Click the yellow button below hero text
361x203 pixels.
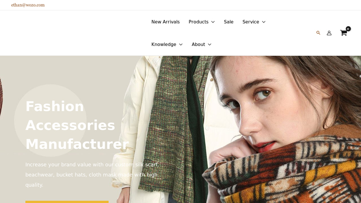tap(67, 202)
